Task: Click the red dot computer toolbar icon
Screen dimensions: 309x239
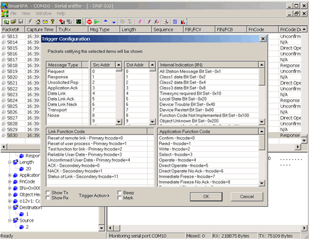Action: 62,22
